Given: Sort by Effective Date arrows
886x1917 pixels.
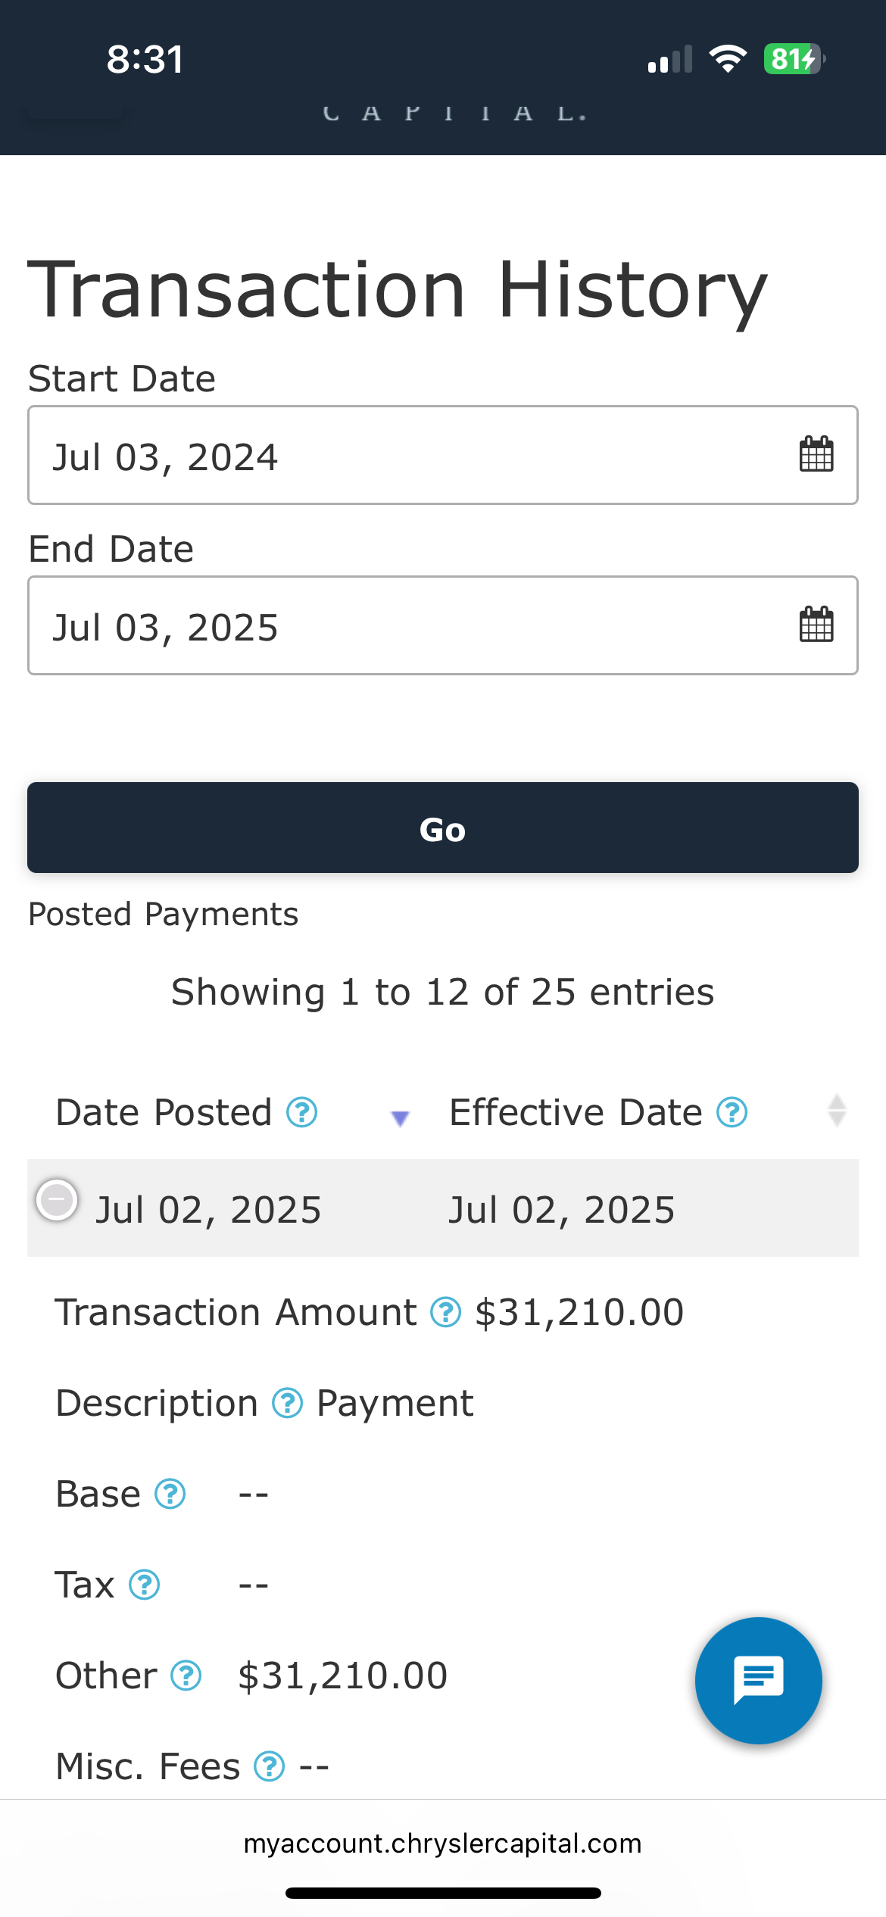Looking at the screenshot, I should 837,1111.
